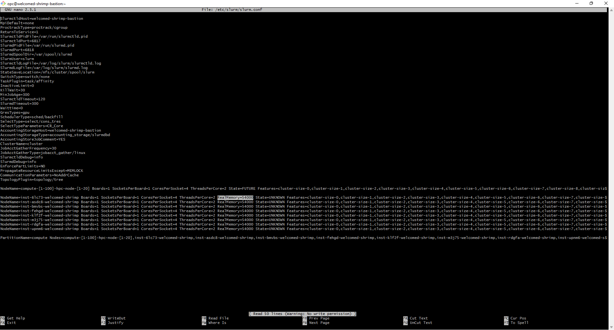Click the scrollbar up arrow
Image resolution: width=614 pixels, height=330 pixels.
pos(611,10)
